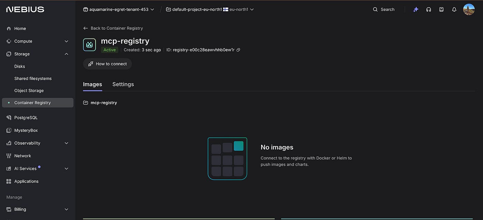Click the support headset icon
Image resolution: width=483 pixels, height=220 pixels.
[x=428, y=10]
